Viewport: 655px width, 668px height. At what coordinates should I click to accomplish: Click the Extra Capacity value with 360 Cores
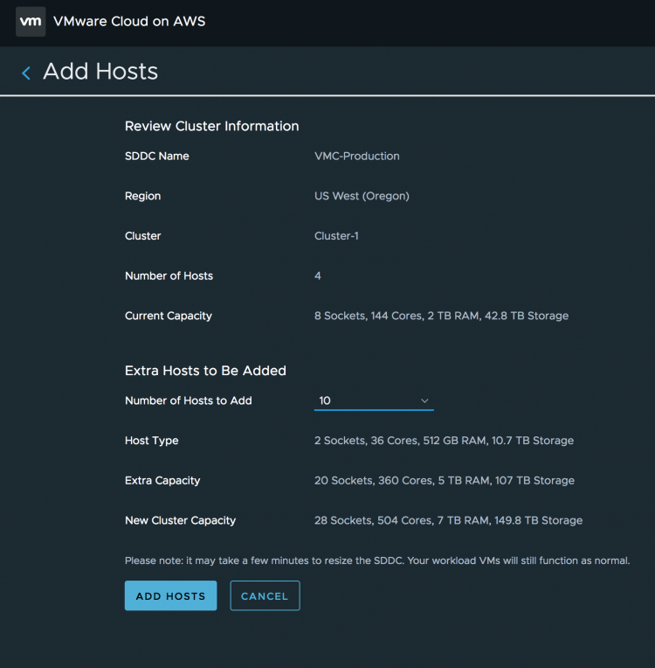444,481
